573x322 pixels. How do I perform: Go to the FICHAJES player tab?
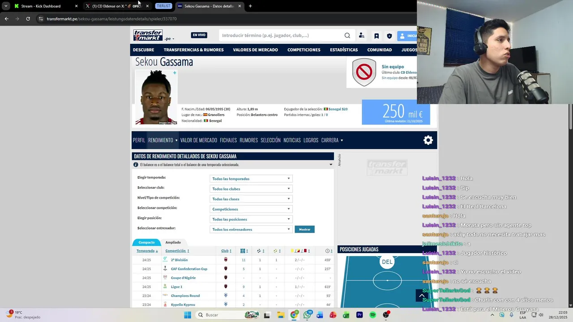coord(228,140)
